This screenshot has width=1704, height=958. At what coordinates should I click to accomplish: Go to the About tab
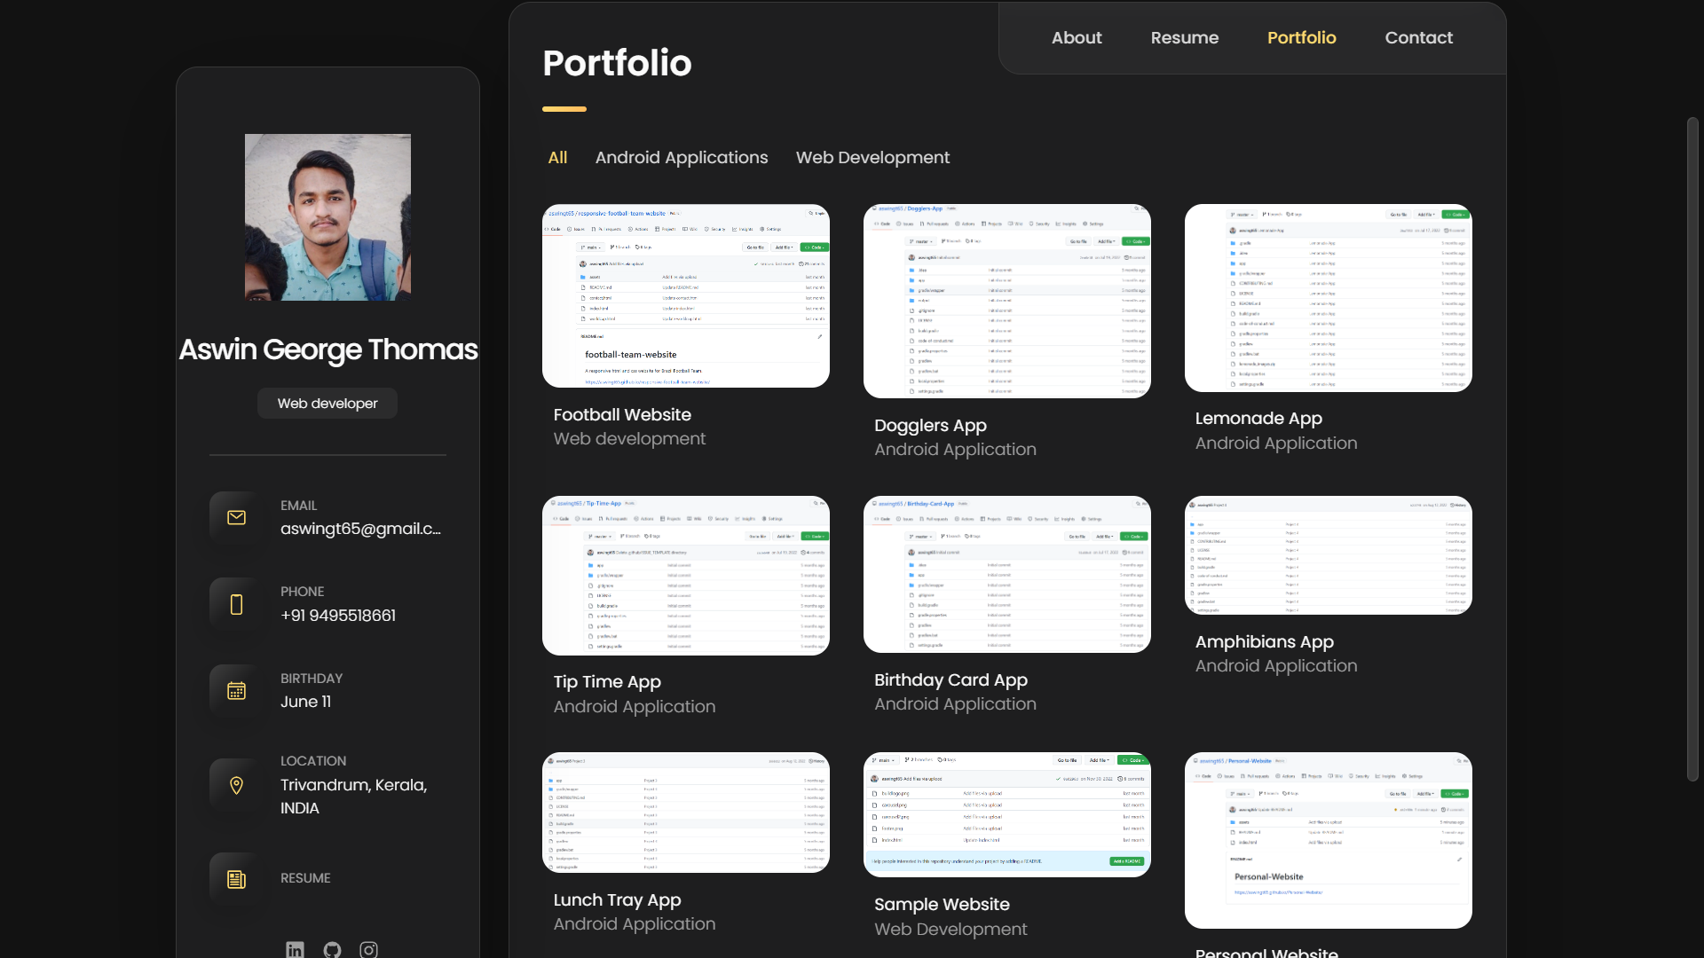coord(1077,37)
